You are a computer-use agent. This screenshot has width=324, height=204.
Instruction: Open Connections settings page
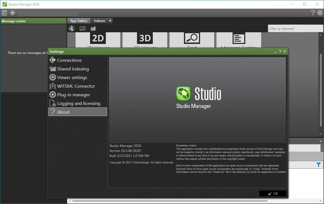(x=78, y=60)
